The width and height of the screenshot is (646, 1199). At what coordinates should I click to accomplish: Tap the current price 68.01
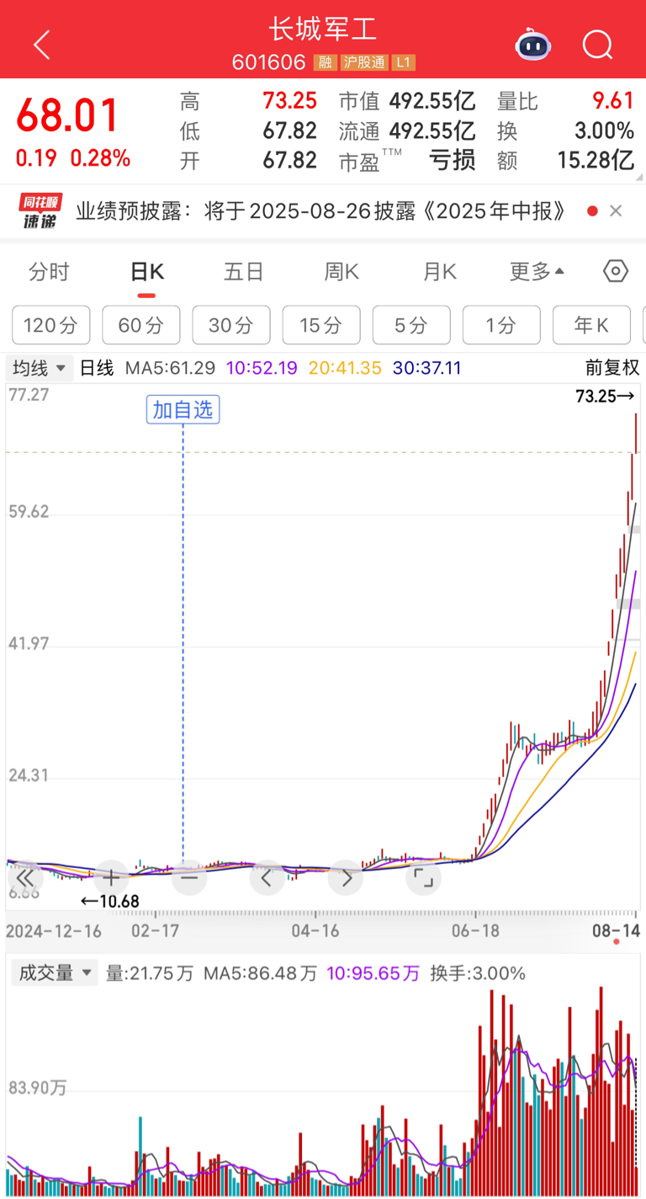pyautogui.click(x=67, y=115)
